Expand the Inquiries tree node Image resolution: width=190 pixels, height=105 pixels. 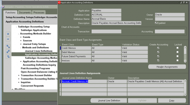(19, 82)
